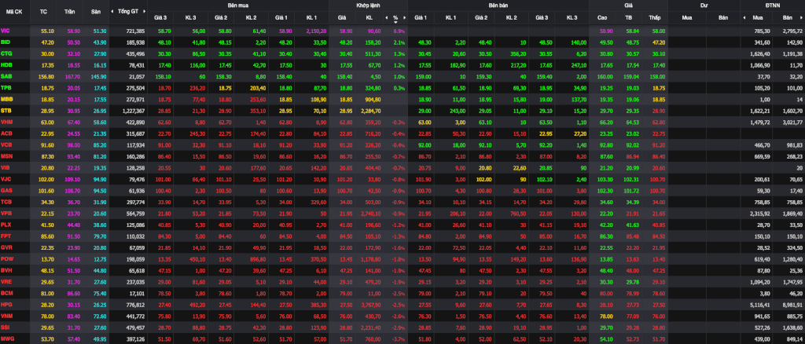Click the right arrow after the % column
The height and width of the screenshot is (344, 805).
click(x=404, y=17)
